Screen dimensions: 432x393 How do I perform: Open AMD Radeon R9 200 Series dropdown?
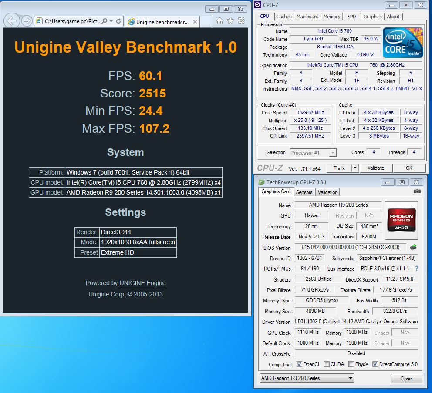click(307, 378)
